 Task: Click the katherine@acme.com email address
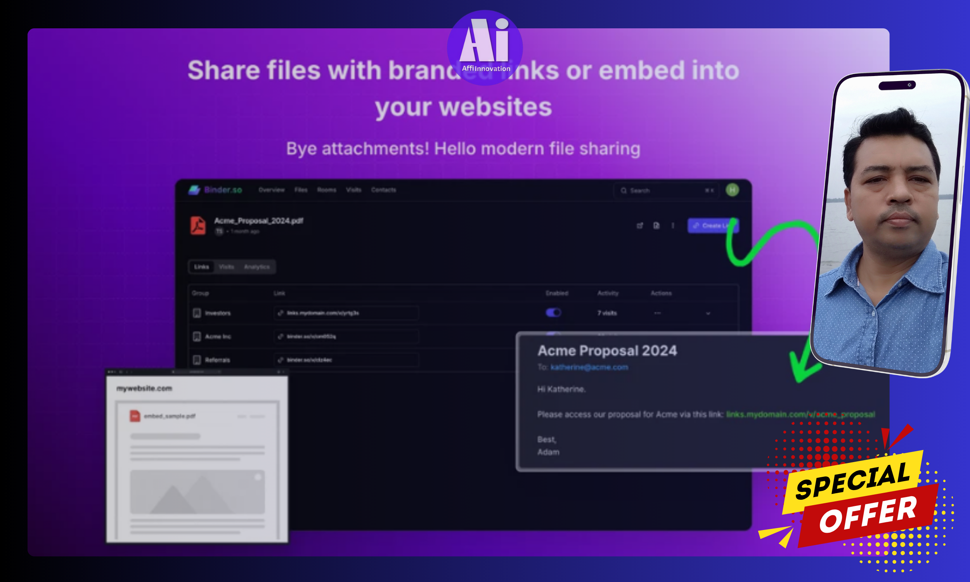[x=589, y=367]
